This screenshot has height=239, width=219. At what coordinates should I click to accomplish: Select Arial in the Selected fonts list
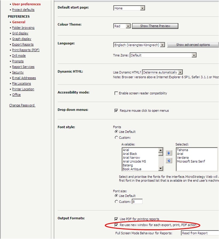click(x=180, y=154)
